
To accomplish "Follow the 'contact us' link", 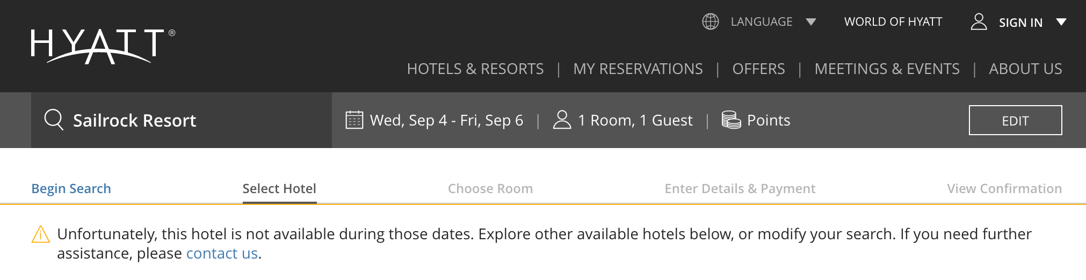I will [222, 253].
